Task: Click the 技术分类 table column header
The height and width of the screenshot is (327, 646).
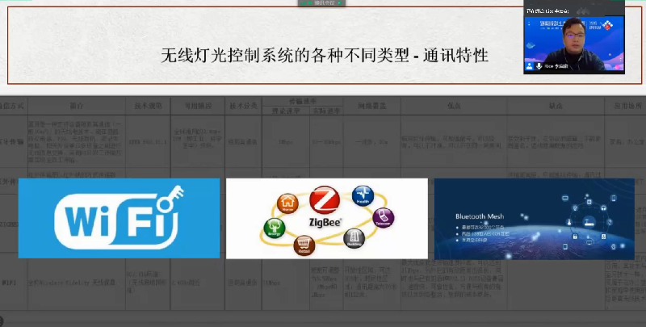Action: pyautogui.click(x=243, y=106)
